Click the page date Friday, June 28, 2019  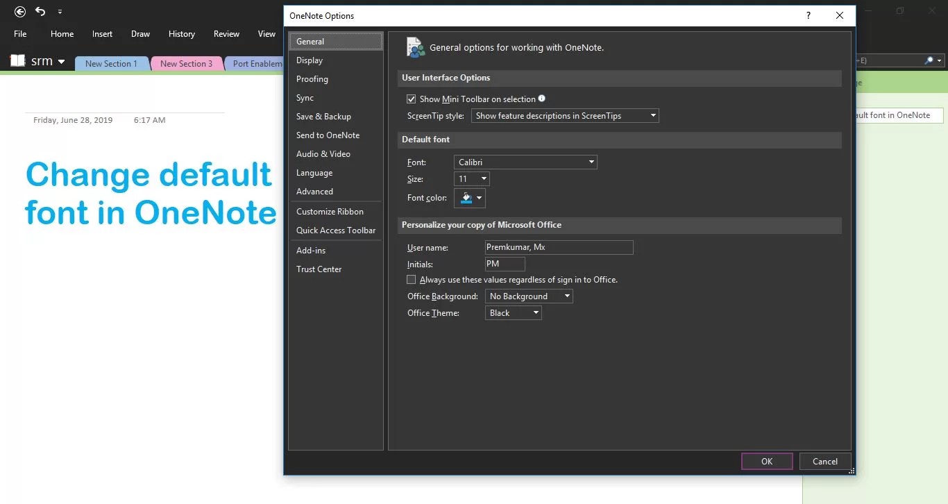[x=73, y=120]
